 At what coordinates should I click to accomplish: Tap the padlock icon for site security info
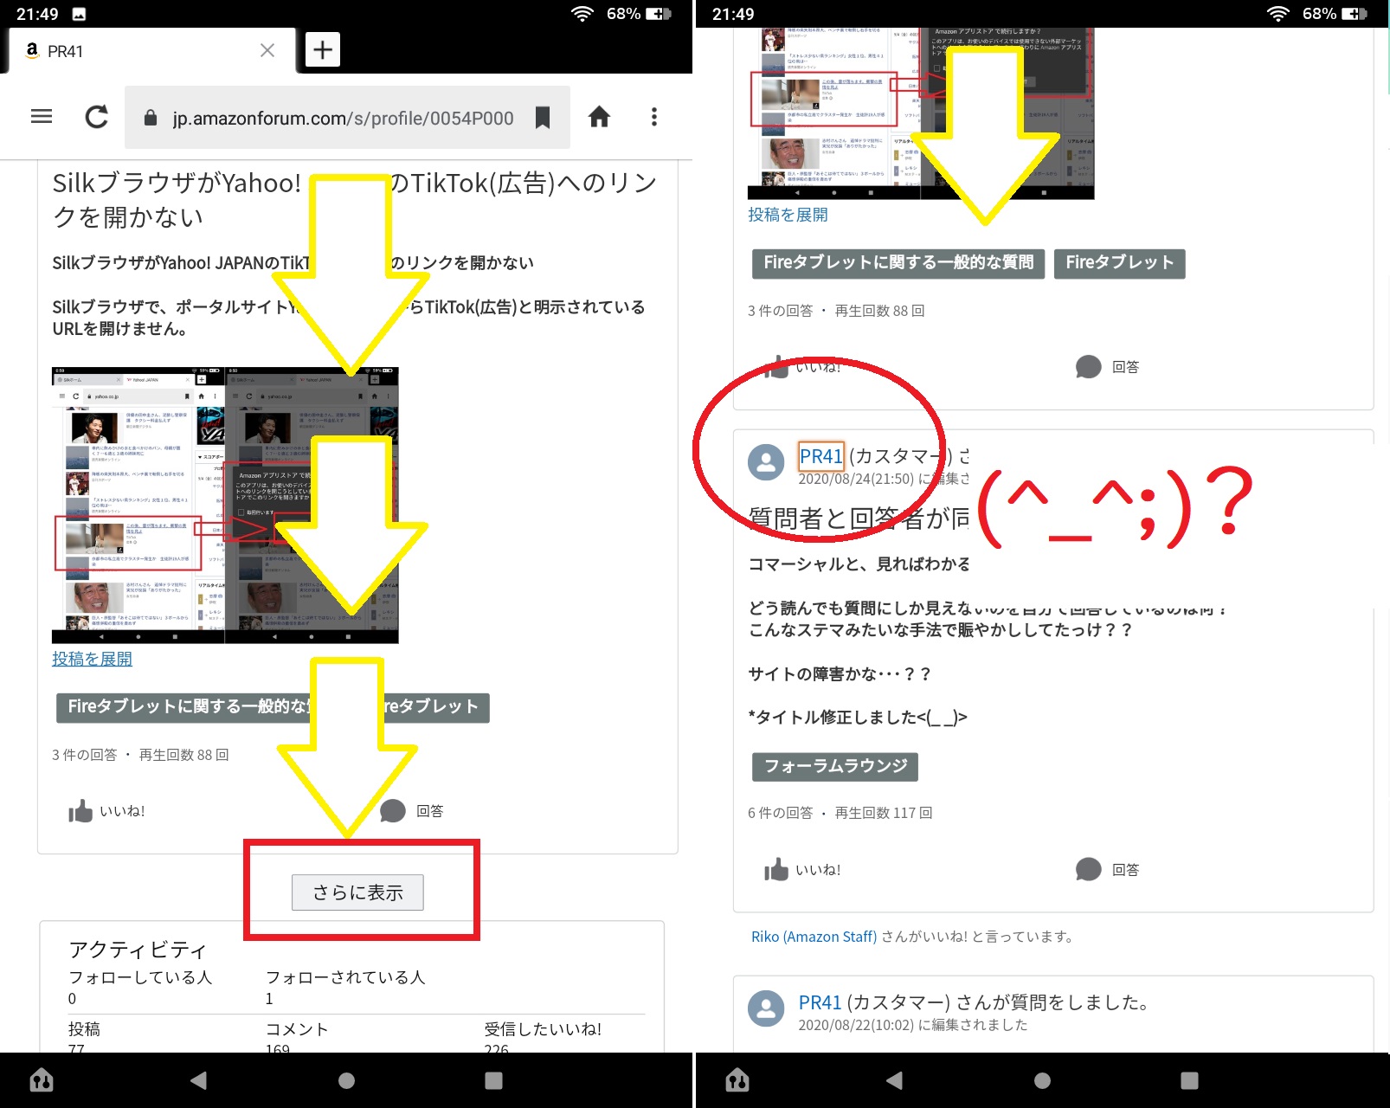coord(151,118)
